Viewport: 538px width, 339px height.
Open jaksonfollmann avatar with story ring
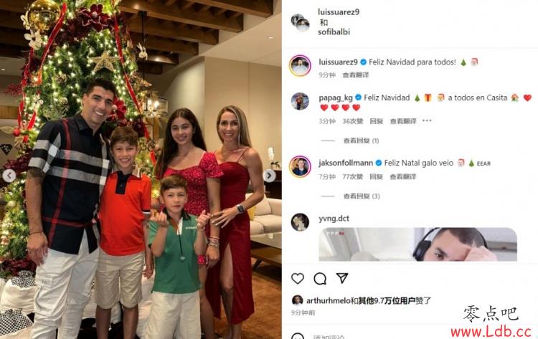[x=300, y=166]
